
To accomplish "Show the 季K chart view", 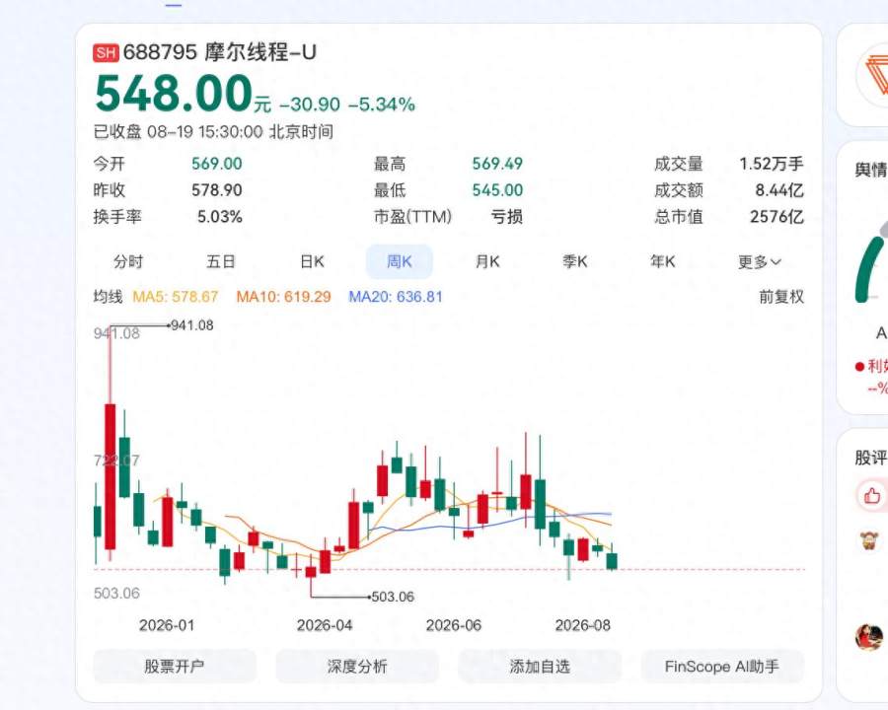I will 575,261.
